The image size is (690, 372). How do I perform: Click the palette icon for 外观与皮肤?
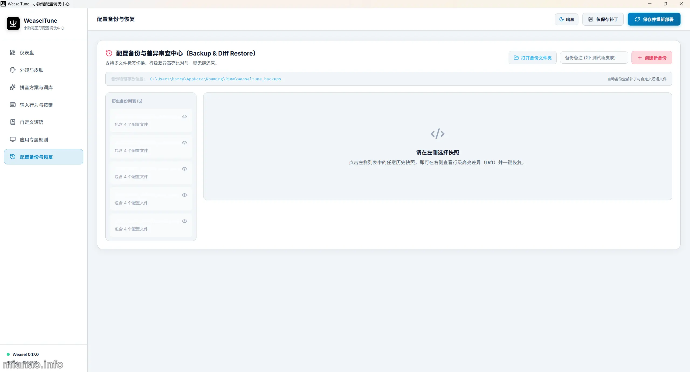point(13,70)
